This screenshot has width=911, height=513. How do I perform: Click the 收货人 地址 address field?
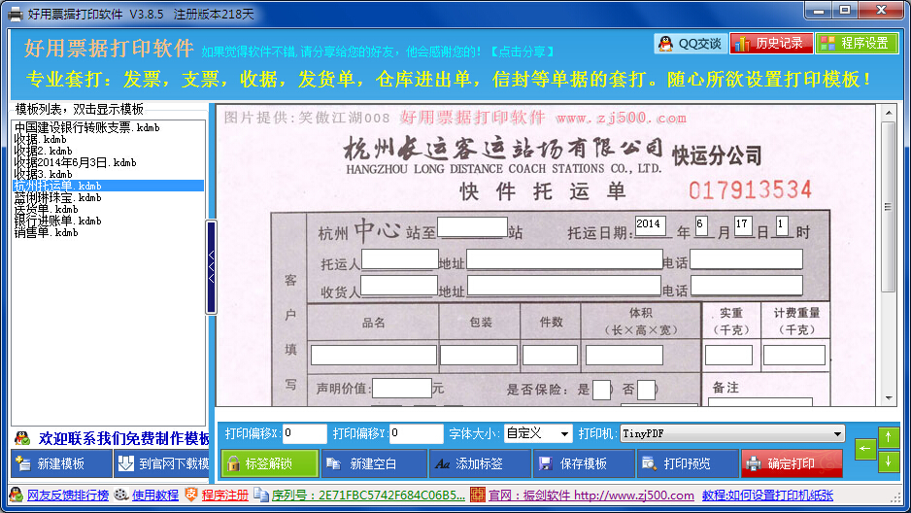tap(563, 286)
